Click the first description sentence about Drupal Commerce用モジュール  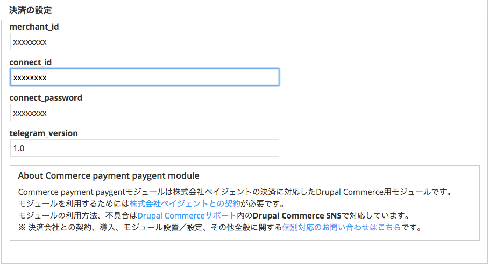[x=233, y=192]
